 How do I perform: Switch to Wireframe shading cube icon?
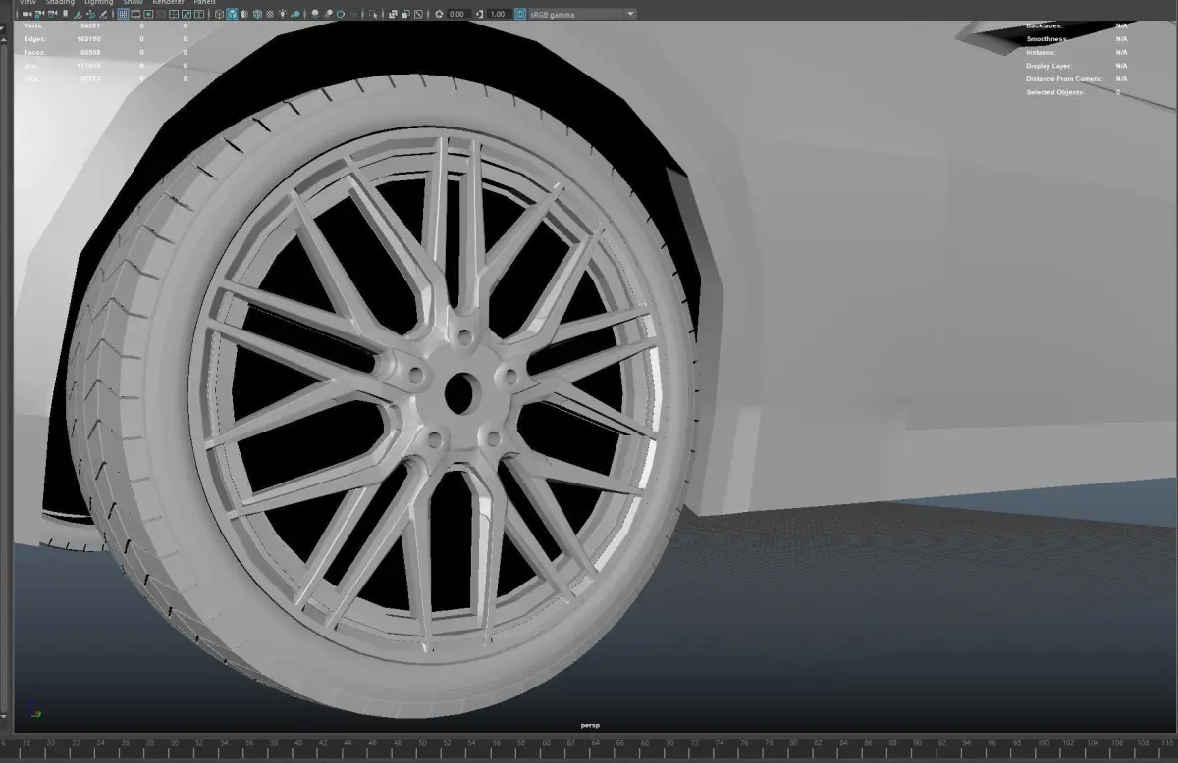point(219,14)
